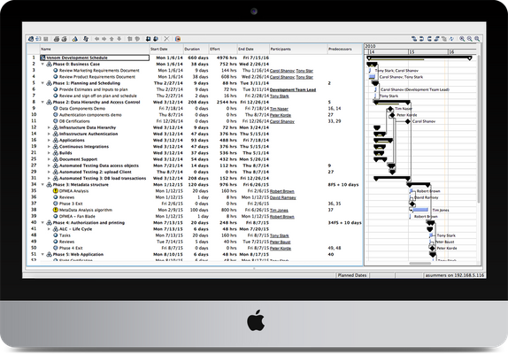Click the print icon in the toolbar

pyautogui.click(x=57, y=39)
